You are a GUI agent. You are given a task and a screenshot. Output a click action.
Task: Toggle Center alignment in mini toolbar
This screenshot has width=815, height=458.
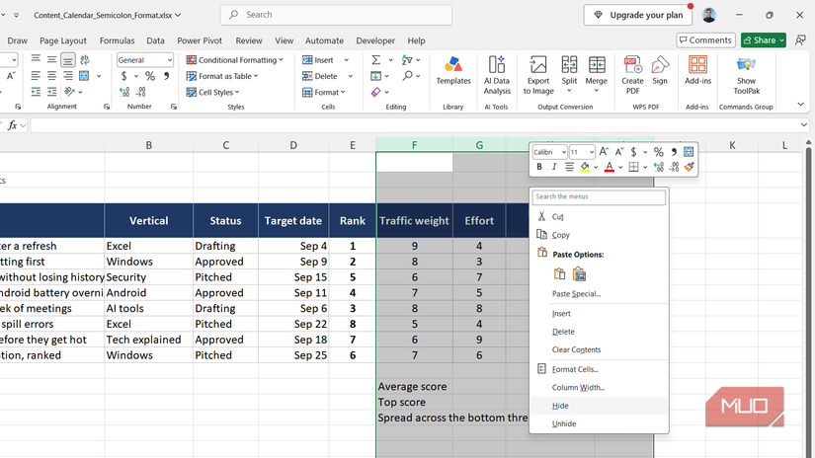point(570,167)
